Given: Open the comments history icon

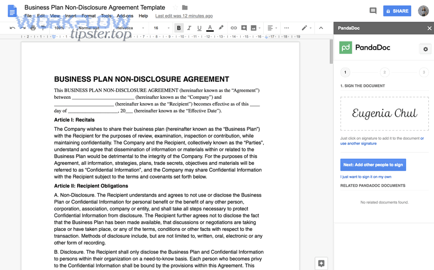Looking at the screenshot, I should point(373,11).
